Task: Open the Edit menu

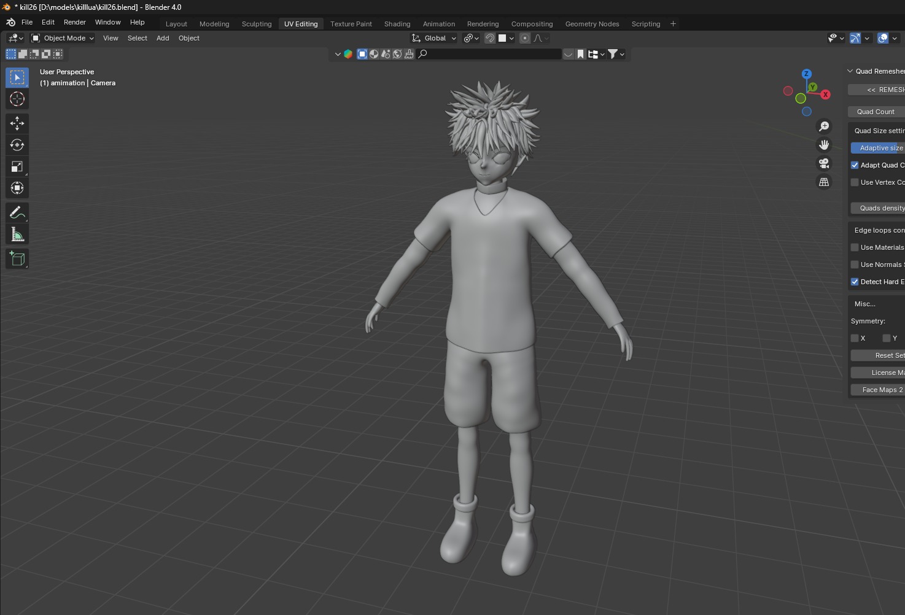Action: point(48,22)
